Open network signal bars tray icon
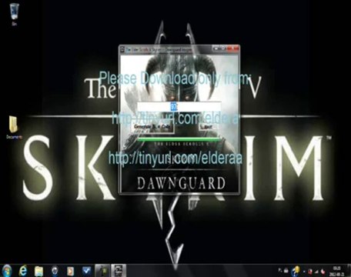 [x=316, y=271]
